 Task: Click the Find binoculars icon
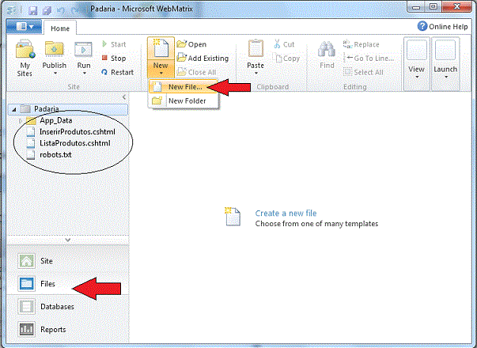(x=327, y=50)
